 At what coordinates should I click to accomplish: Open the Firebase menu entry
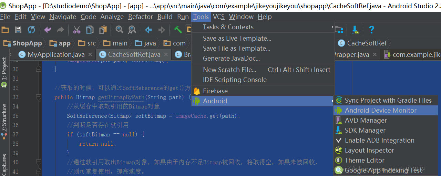(x=215, y=91)
